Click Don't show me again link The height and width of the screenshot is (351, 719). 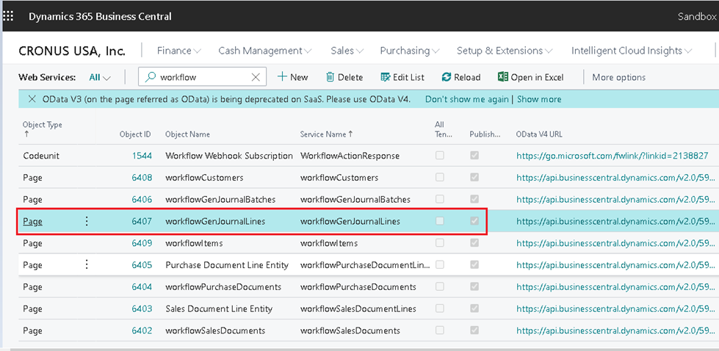[467, 99]
